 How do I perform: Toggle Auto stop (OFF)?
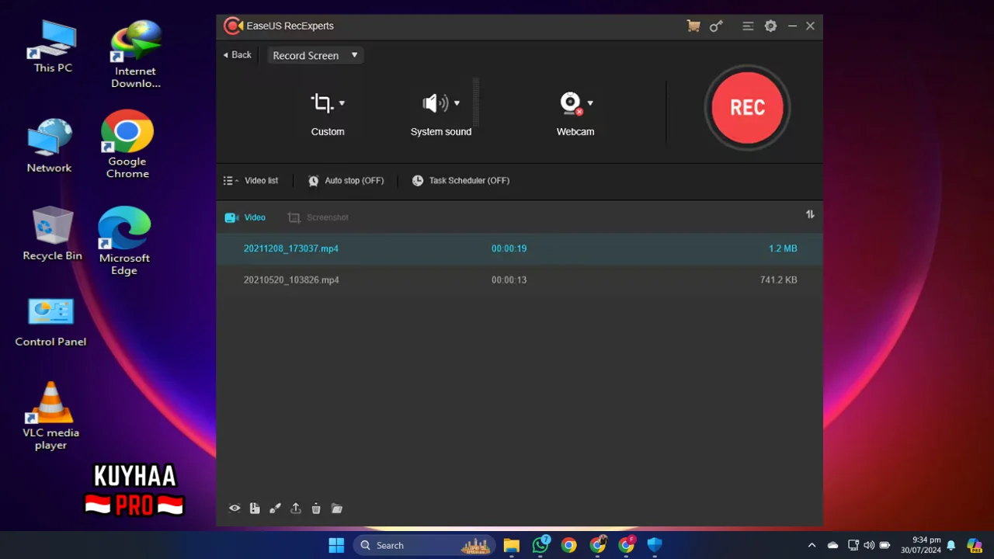pos(346,180)
